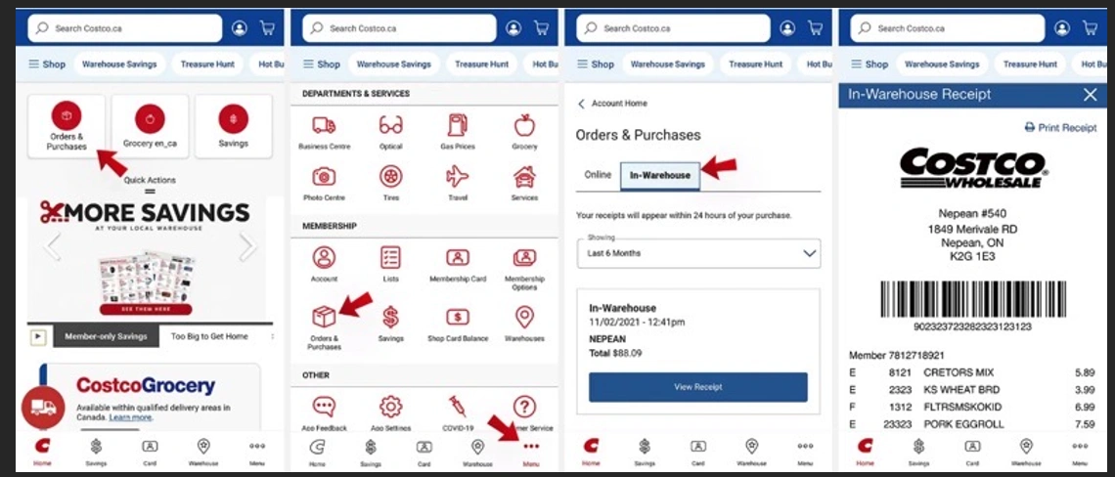Open the Business Centre truck icon
Image resolution: width=1115 pixels, height=477 pixels.
(x=324, y=126)
